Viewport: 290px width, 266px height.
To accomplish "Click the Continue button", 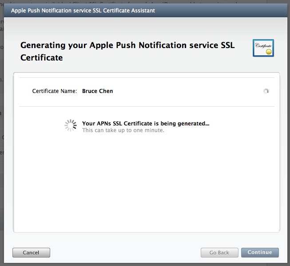I will pyautogui.click(x=260, y=253).
